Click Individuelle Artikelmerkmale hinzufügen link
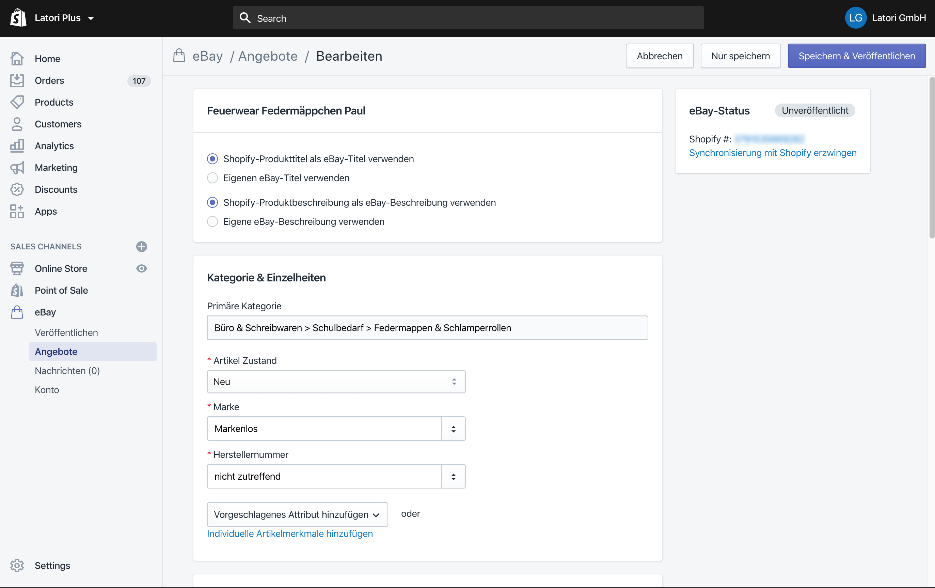The height and width of the screenshot is (588, 935). click(290, 533)
